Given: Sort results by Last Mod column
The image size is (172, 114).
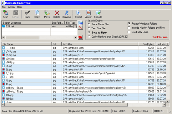Looking at the screenshot, I should pos(161,44).
